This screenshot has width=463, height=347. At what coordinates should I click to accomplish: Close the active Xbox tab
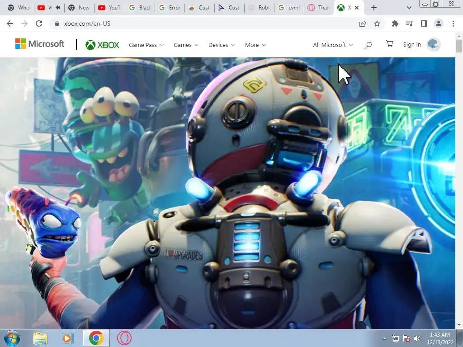pyautogui.click(x=357, y=8)
